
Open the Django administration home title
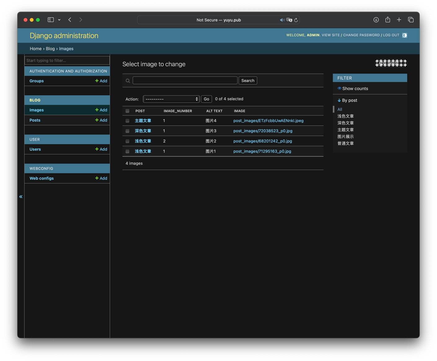click(64, 36)
